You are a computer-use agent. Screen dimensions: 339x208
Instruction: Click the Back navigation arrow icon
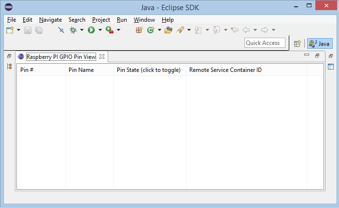[246, 30]
